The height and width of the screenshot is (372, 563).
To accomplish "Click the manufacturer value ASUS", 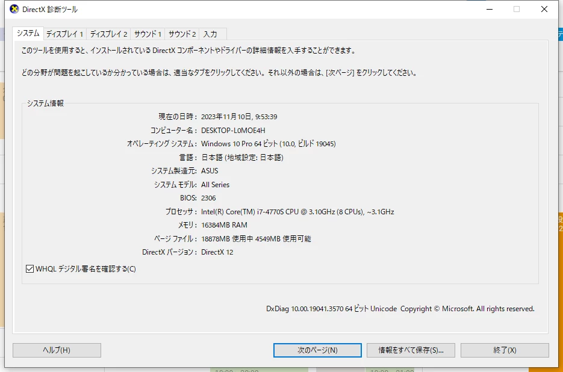I will click(x=210, y=171).
